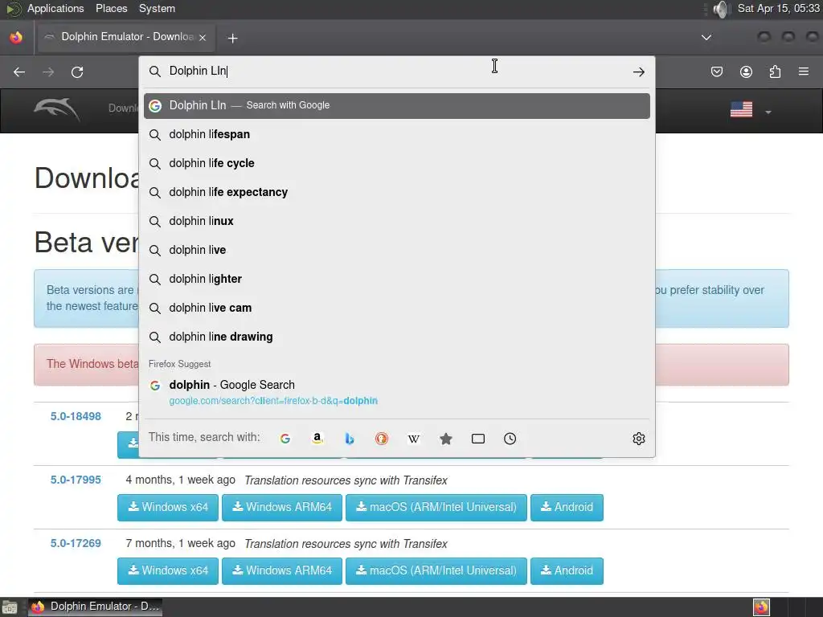Screen dimensions: 823x617
Task: Open the Applications menu
Action: coord(55,8)
